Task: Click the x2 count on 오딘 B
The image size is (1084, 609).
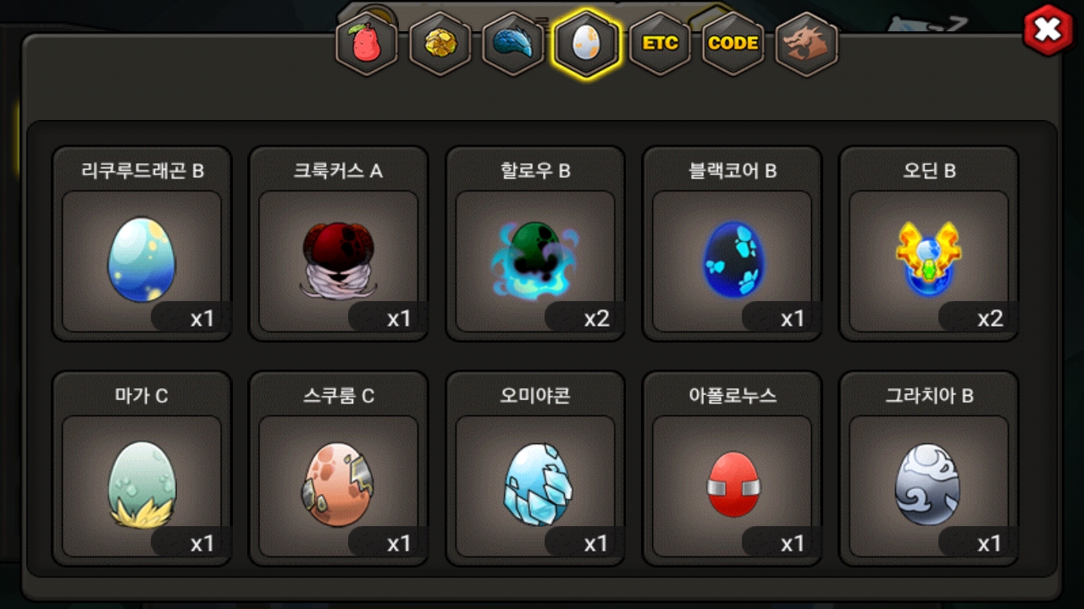Action: click(x=990, y=319)
